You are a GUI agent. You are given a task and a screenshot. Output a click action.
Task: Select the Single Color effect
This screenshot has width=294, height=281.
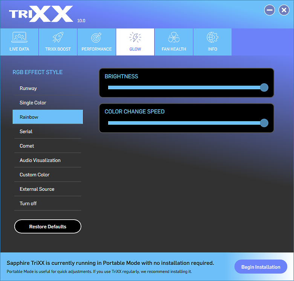click(x=47, y=103)
